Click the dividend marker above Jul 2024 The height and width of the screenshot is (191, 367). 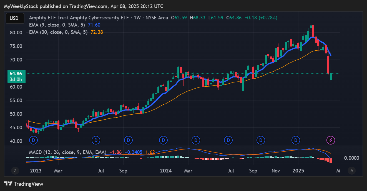(228, 140)
